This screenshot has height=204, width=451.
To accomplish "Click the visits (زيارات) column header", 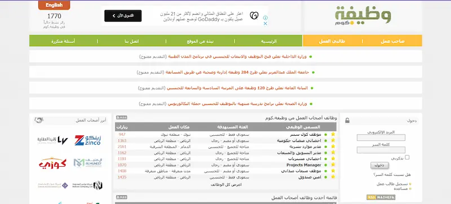I will [x=122, y=127].
